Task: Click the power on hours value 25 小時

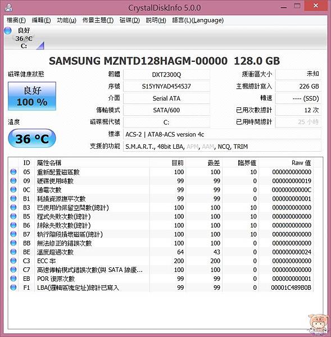Action: pyautogui.click(x=298, y=122)
